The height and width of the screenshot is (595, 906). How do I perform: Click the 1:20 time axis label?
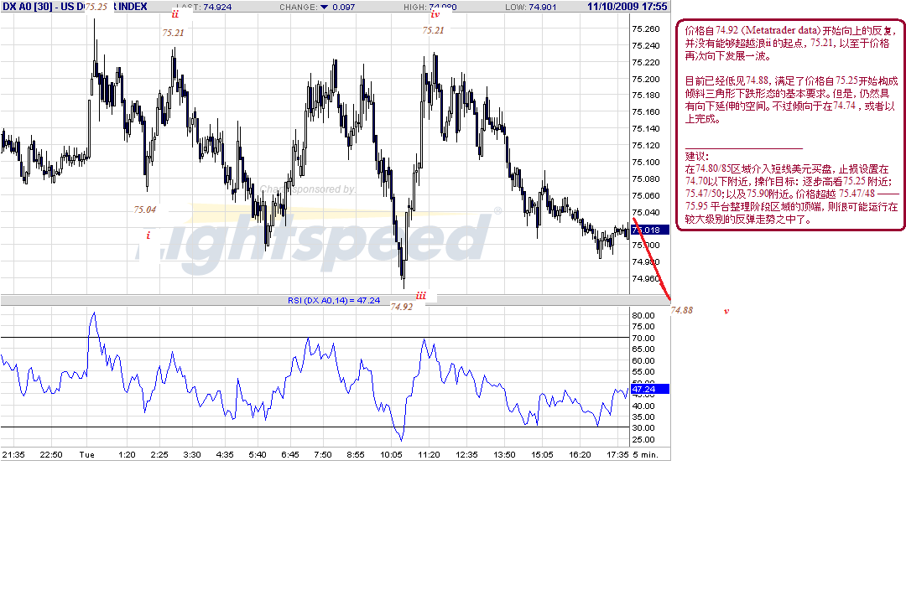127,455
